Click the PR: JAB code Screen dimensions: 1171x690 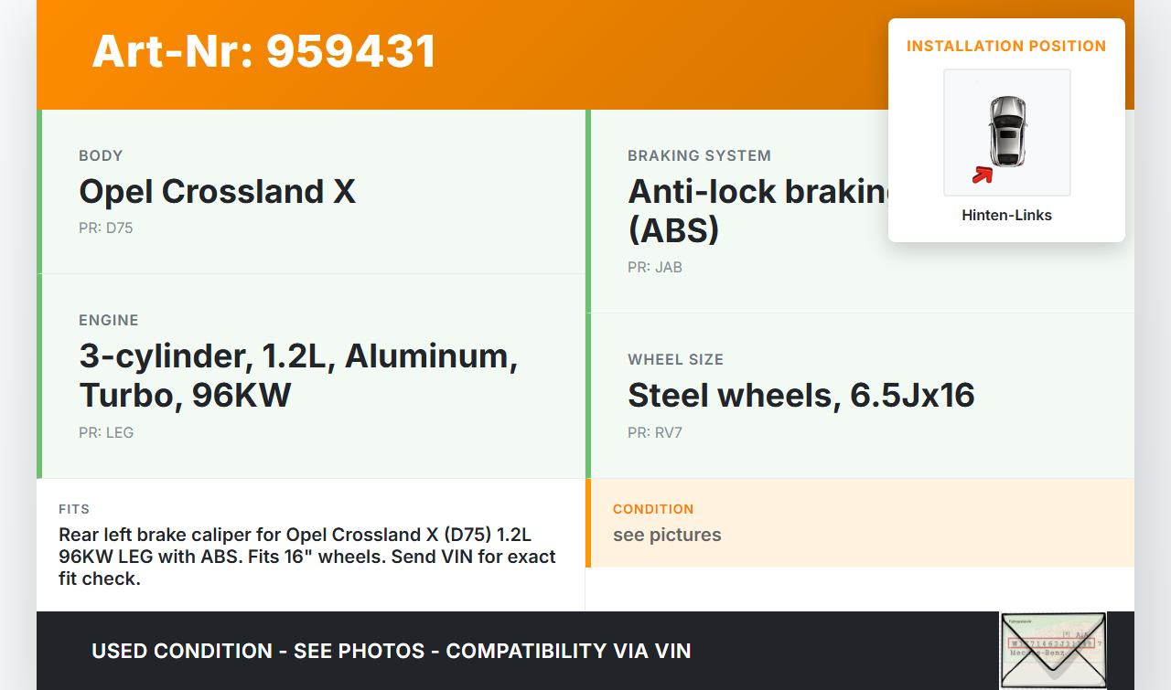point(655,268)
